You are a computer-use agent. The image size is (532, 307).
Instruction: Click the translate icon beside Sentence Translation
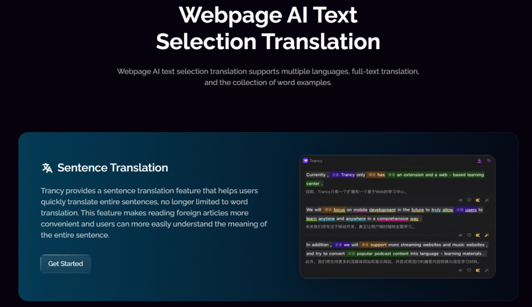coord(47,168)
